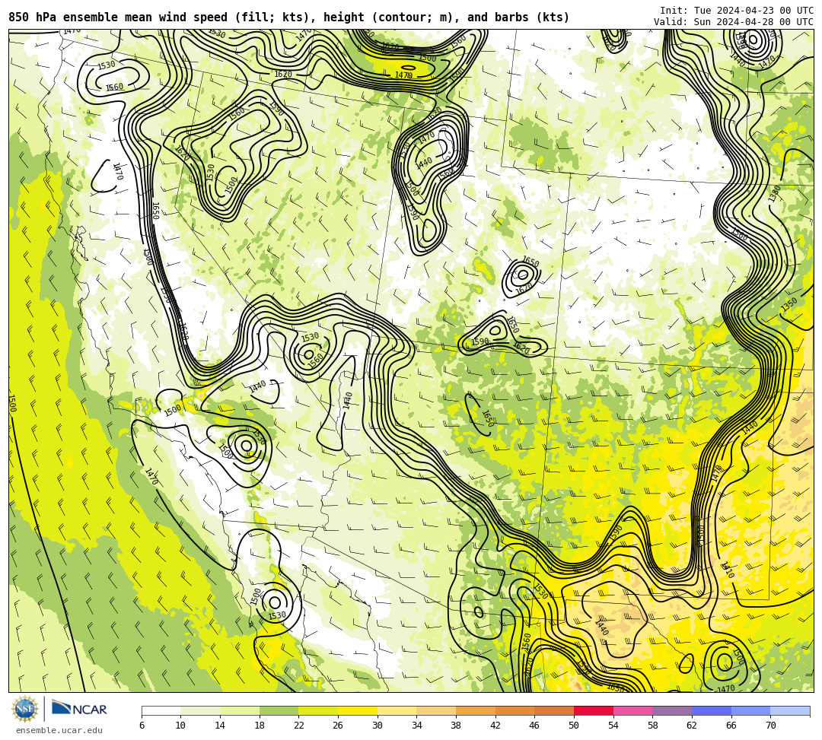Click the colorbar tick label 10
The width and height of the screenshot is (822, 740).
click(181, 726)
